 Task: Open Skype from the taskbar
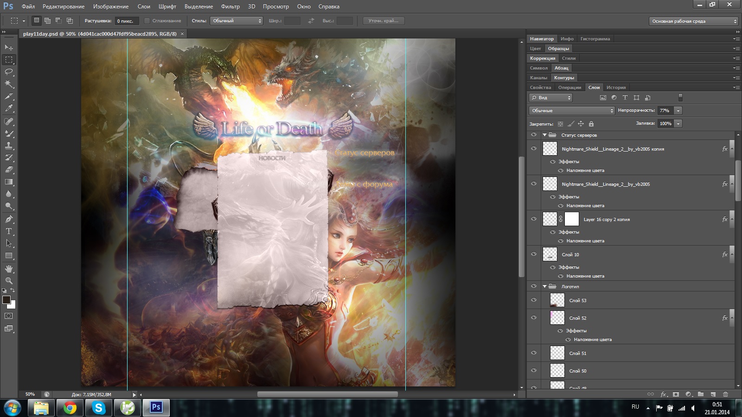point(98,408)
